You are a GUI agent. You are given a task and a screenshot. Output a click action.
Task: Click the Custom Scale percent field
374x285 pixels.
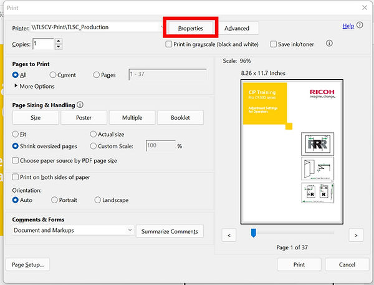(x=161, y=145)
